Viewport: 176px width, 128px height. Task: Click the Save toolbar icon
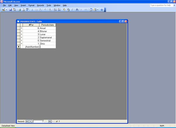10,10
